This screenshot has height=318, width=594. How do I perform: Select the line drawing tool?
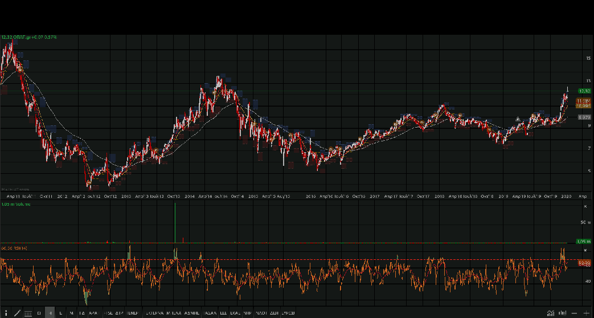[x=17, y=313]
